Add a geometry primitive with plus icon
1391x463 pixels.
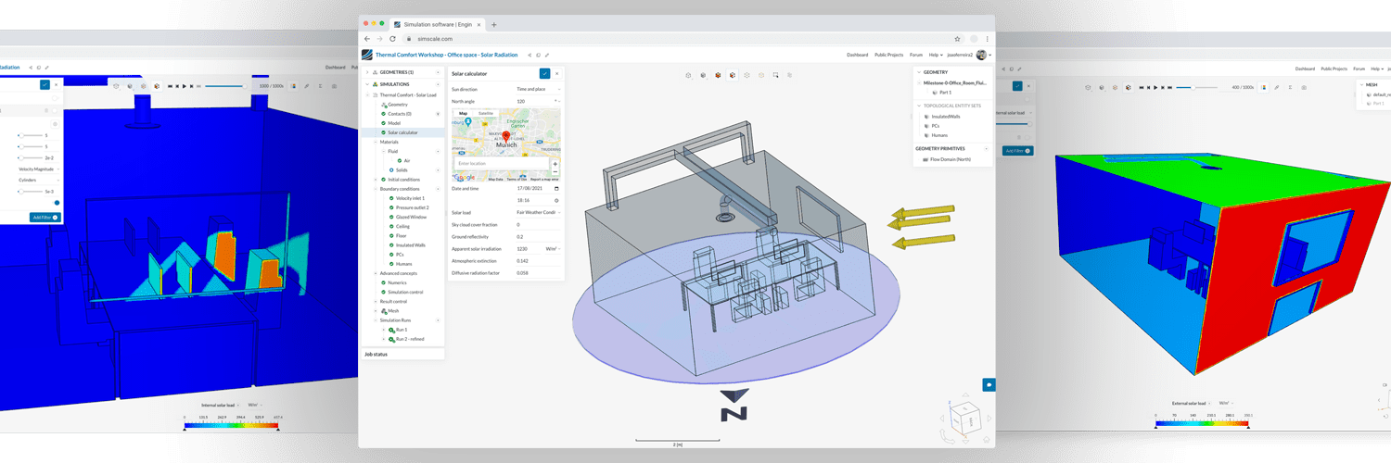tap(986, 148)
